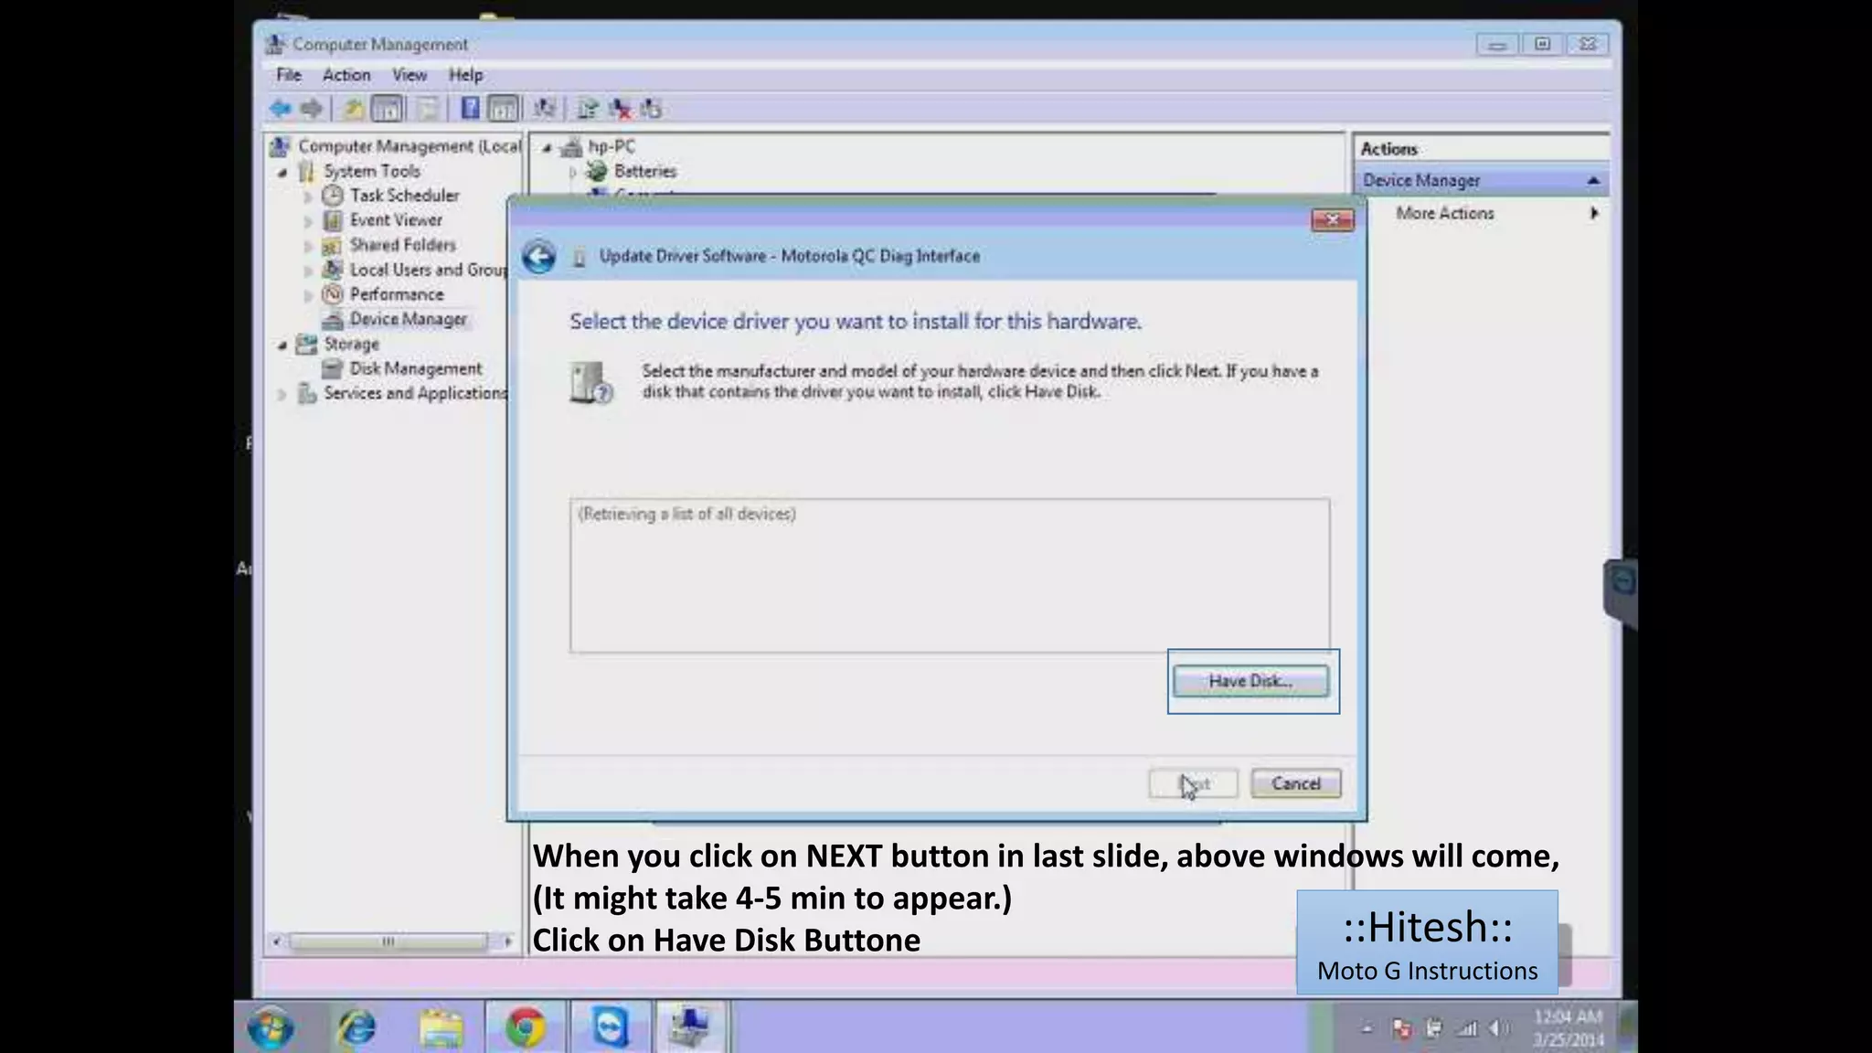The height and width of the screenshot is (1053, 1872).
Task: Open Windows Explorer folder in the taskbar
Action: point(441,1027)
